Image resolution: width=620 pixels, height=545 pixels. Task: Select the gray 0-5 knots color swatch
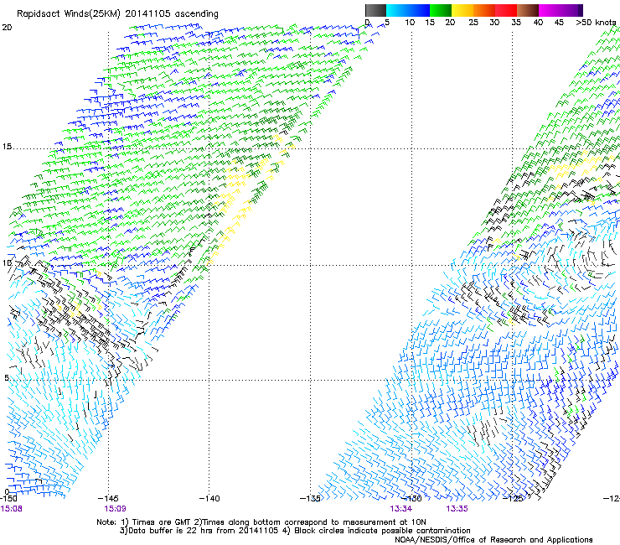[375, 10]
